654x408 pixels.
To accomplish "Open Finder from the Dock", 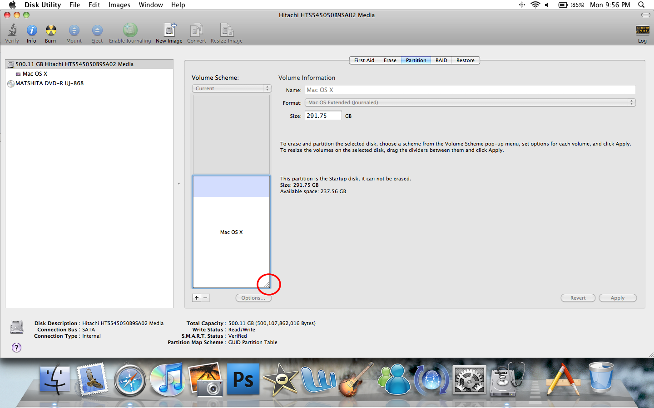I will click(55, 380).
